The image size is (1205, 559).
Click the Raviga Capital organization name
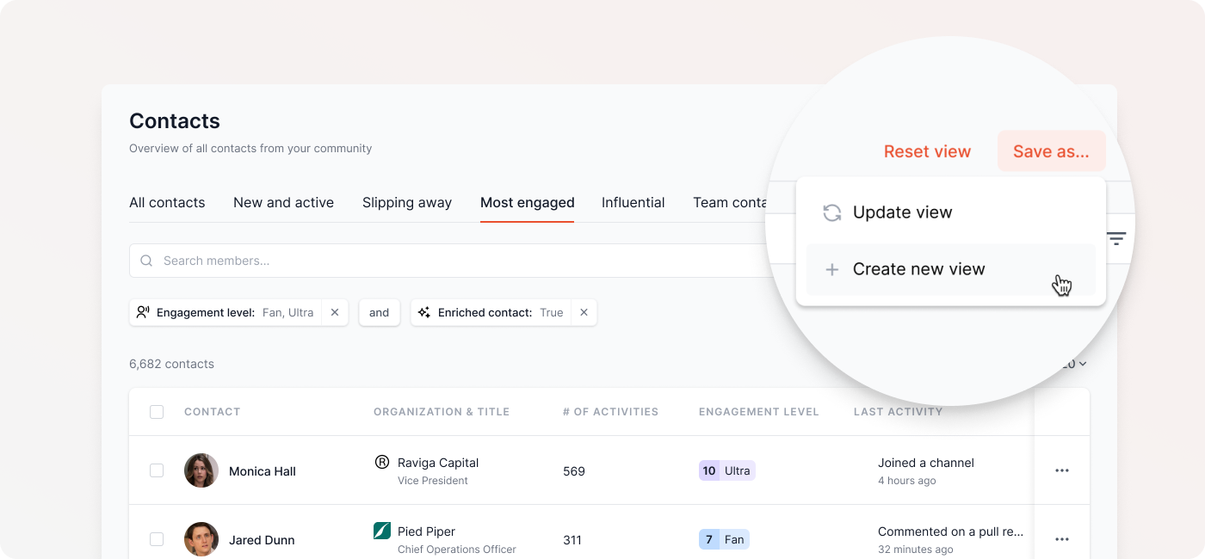(x=438, y=463)
